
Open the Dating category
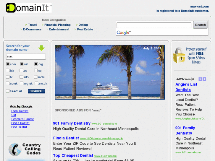coord(83,25)
